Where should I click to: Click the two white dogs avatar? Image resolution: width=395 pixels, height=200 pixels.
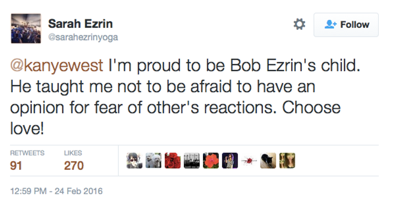tap(153, 161)
